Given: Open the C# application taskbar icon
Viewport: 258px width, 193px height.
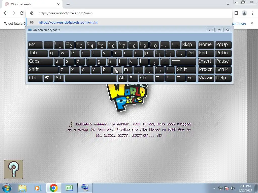Looking at the screenshot, I should click(69, 188).
